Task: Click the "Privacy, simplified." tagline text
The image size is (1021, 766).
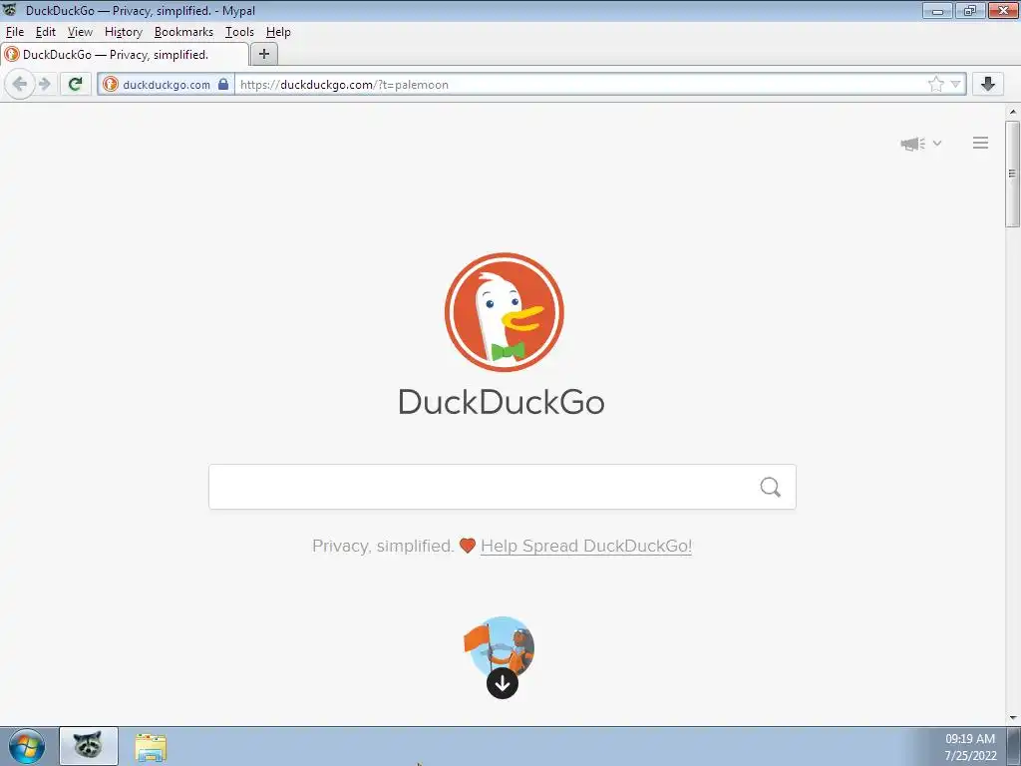Action: tap(383, 546)
